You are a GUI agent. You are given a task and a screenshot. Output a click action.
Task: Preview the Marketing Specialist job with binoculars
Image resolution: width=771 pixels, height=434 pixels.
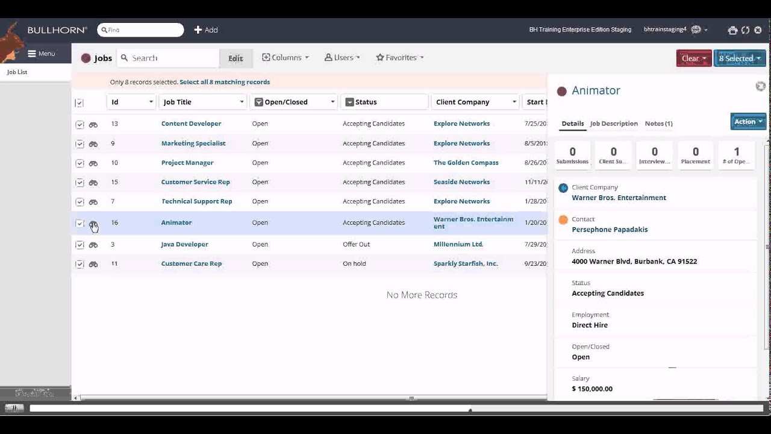point(93,144)
